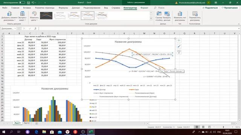Select the dark chart style thumbnail
Image resolution: width=241 pixels, height=135 pixels.
tap(46, 15)
